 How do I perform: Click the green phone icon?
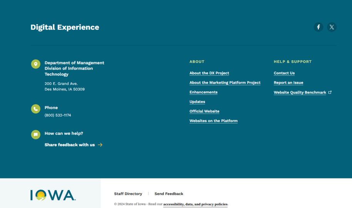[36, 109]
